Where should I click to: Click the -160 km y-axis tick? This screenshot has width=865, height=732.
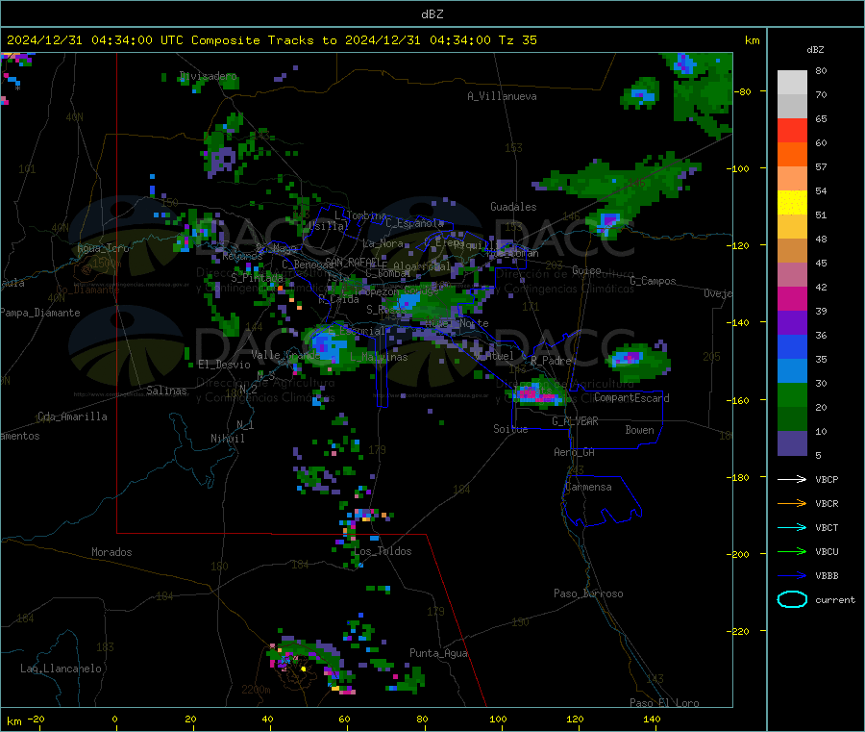point(741,400)
